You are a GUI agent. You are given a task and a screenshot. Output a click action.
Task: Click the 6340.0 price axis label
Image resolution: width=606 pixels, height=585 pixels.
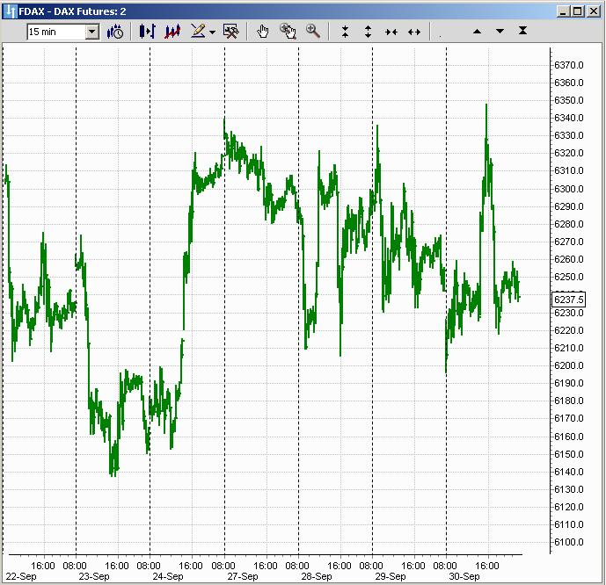pos(568,118)
